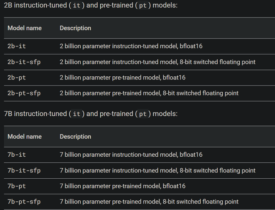This screenshot has height=210, width=275.
Task: Click the 7b-it model name cell
Action: click(x=16, y=155)
